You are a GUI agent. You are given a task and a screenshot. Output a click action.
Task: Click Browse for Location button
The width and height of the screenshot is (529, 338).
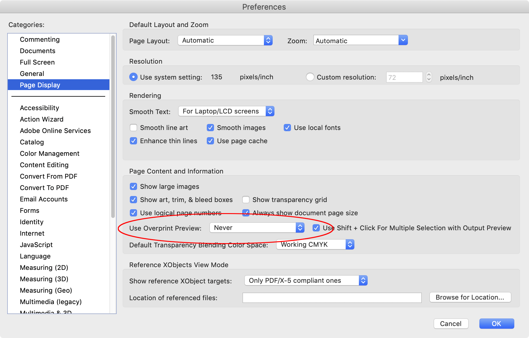470,297
